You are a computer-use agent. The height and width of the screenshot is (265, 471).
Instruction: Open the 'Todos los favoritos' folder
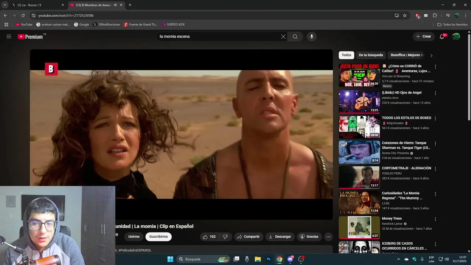[x=452, y=25]
